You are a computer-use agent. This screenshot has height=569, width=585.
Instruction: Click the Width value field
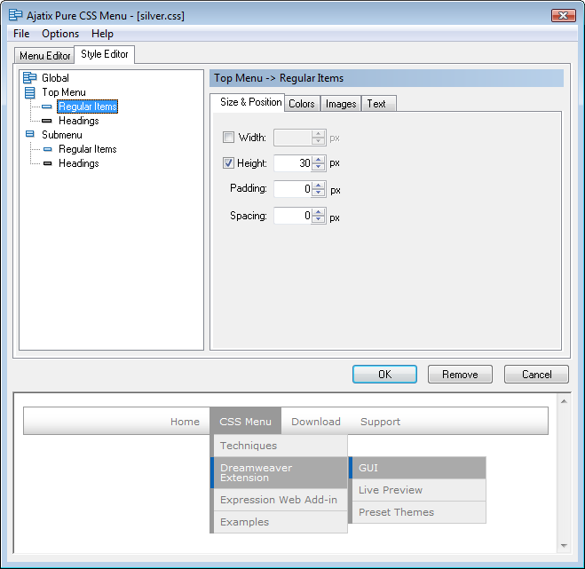(x=293, y=138)
